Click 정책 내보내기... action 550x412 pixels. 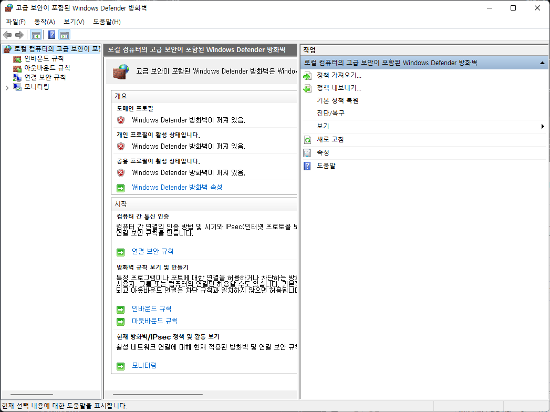coord(339,88)
